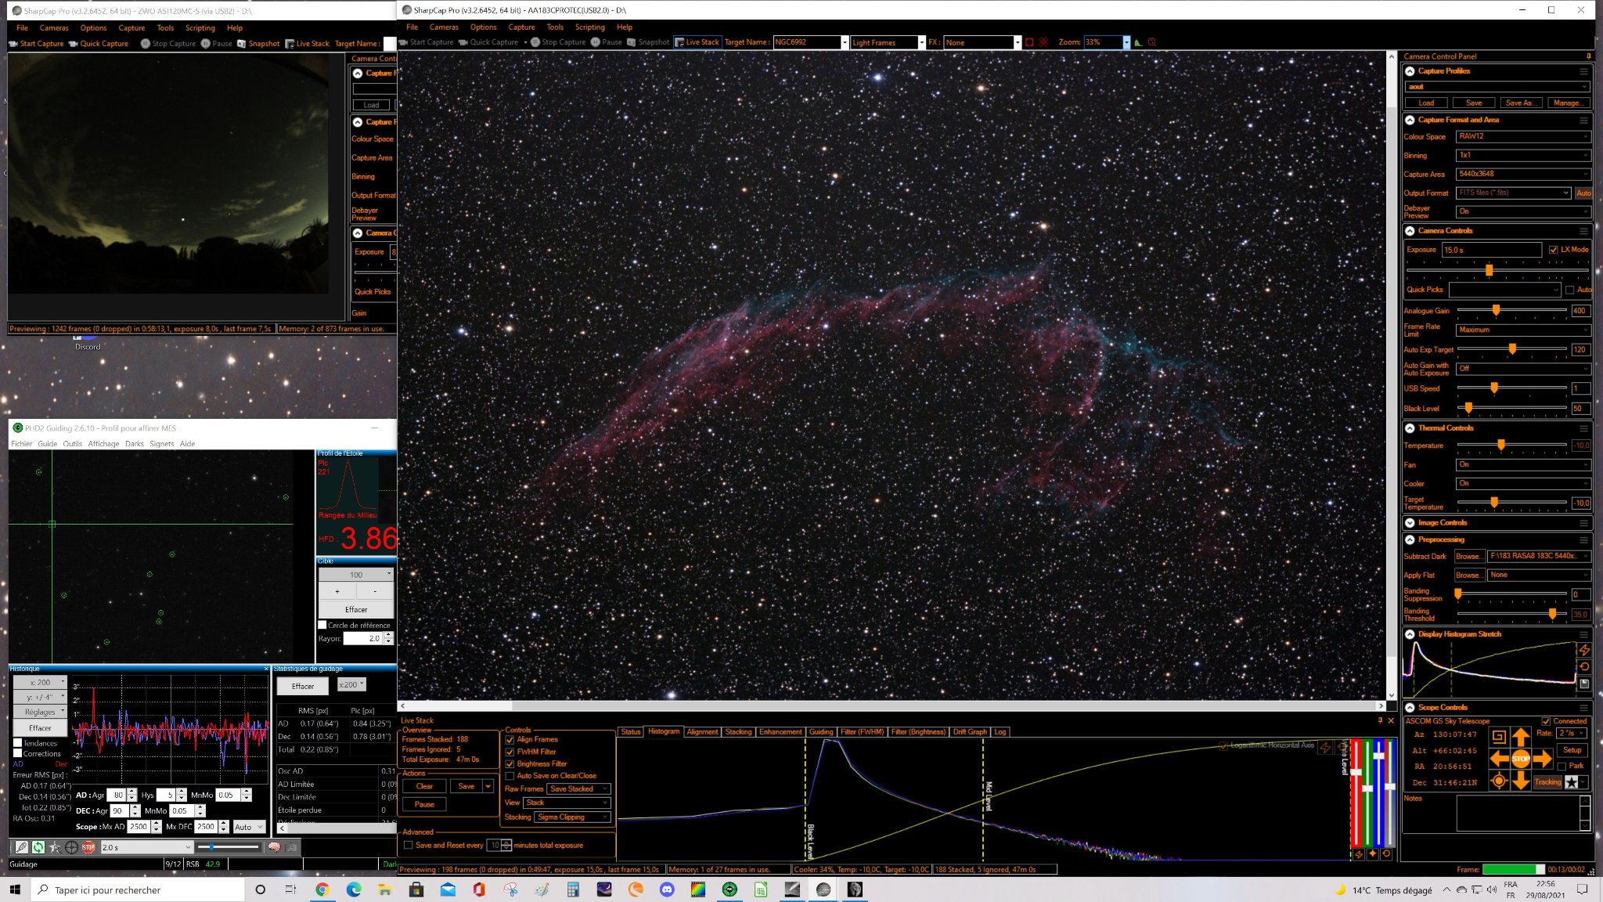Enable the Corrections checkbox in PHD2

[17, 753]
